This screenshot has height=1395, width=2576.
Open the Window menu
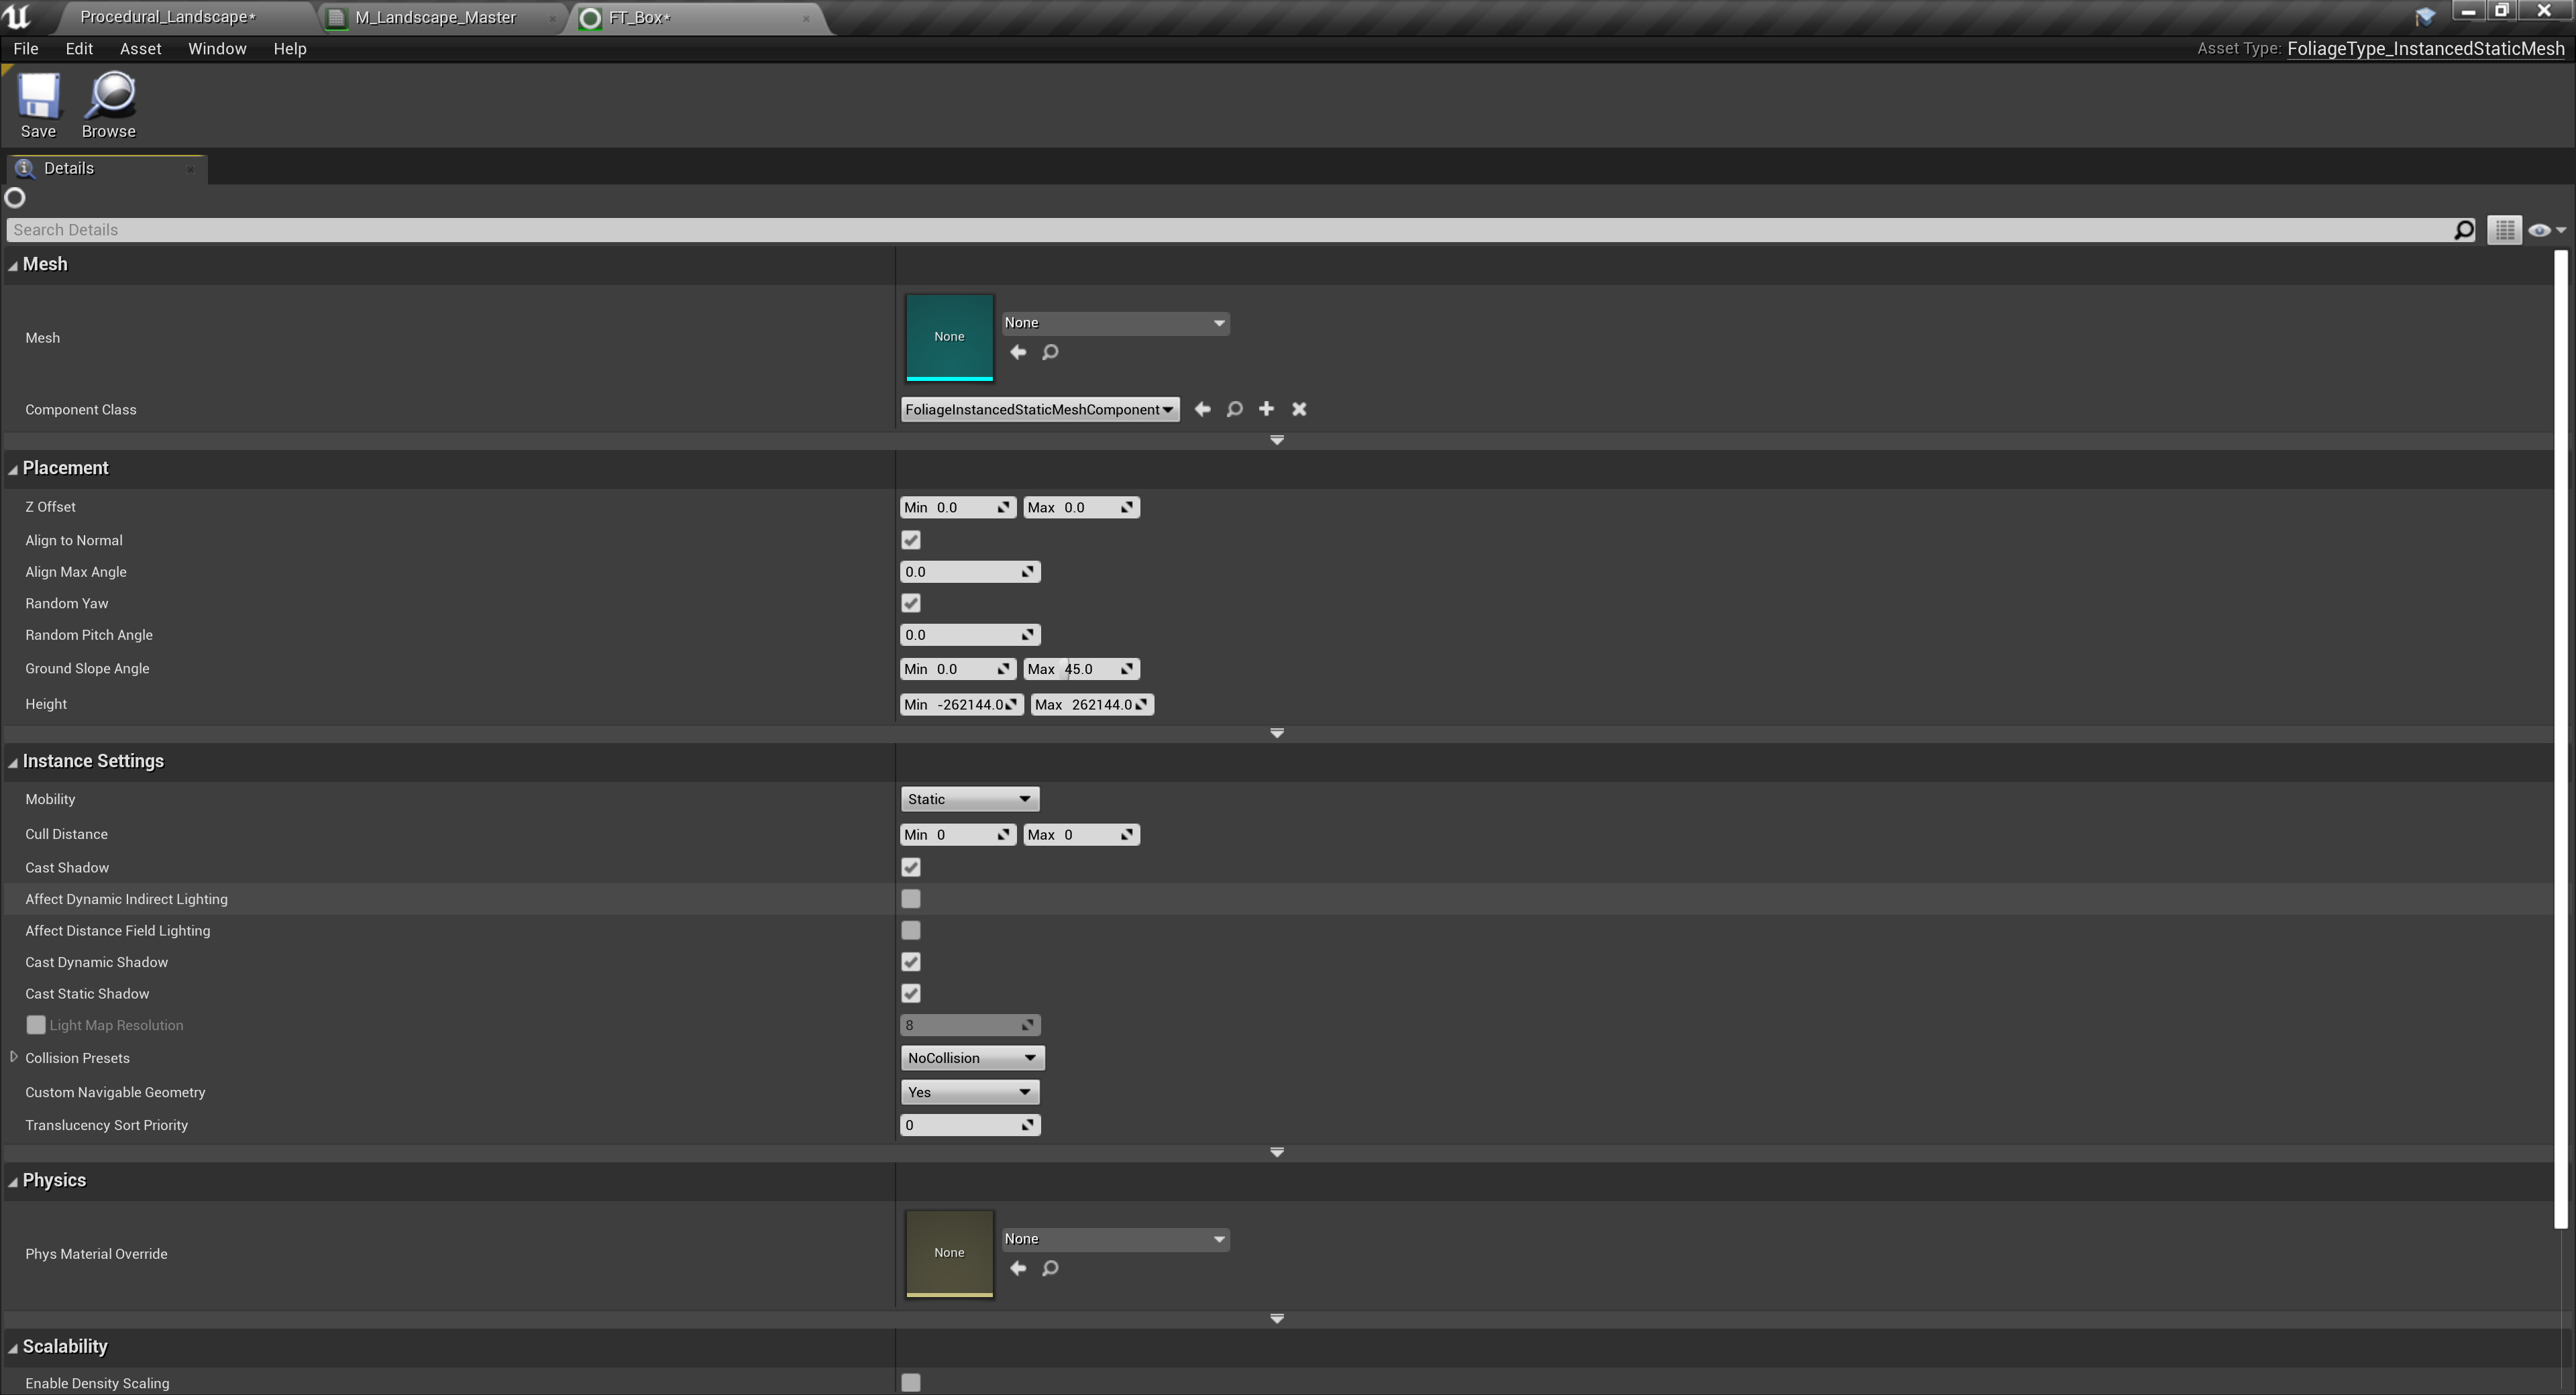point(217,48)
